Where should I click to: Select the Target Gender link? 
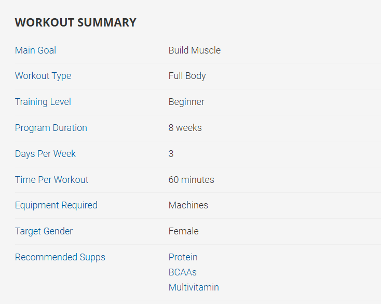[x=44, y=231]
